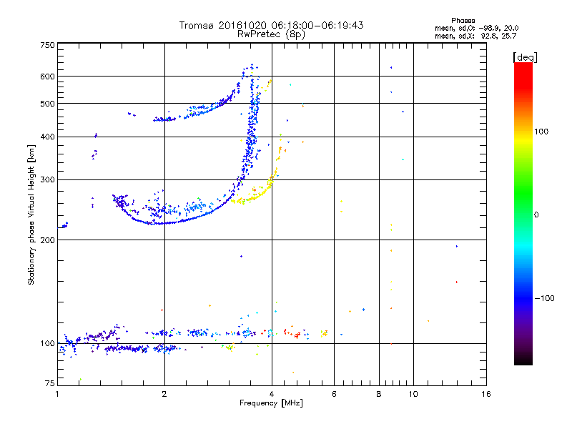This screenshot has width=572, height=429.
Task: Click x-axis label '4'
Action: [272, 394]
